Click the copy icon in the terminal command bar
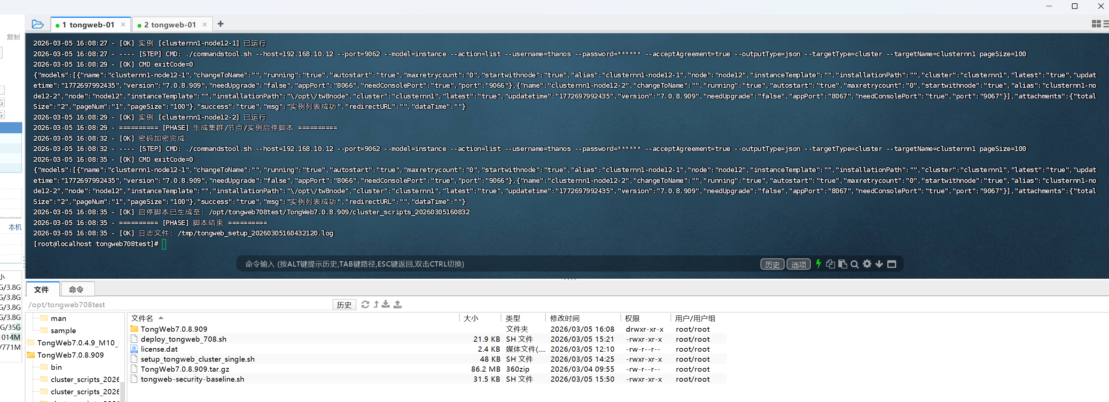Screen dimensions: 1109x402 831,264
